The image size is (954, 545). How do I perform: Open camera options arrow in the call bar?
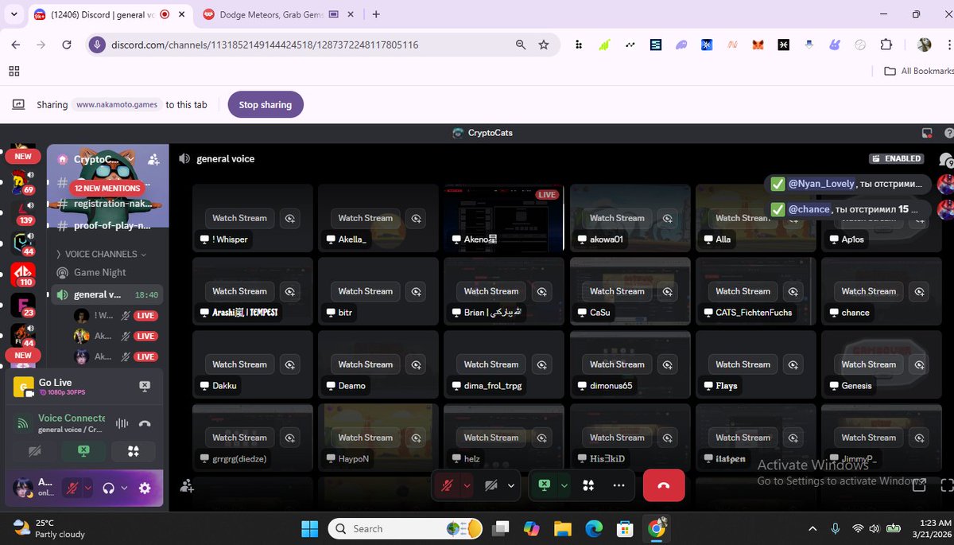click(510, 485)
